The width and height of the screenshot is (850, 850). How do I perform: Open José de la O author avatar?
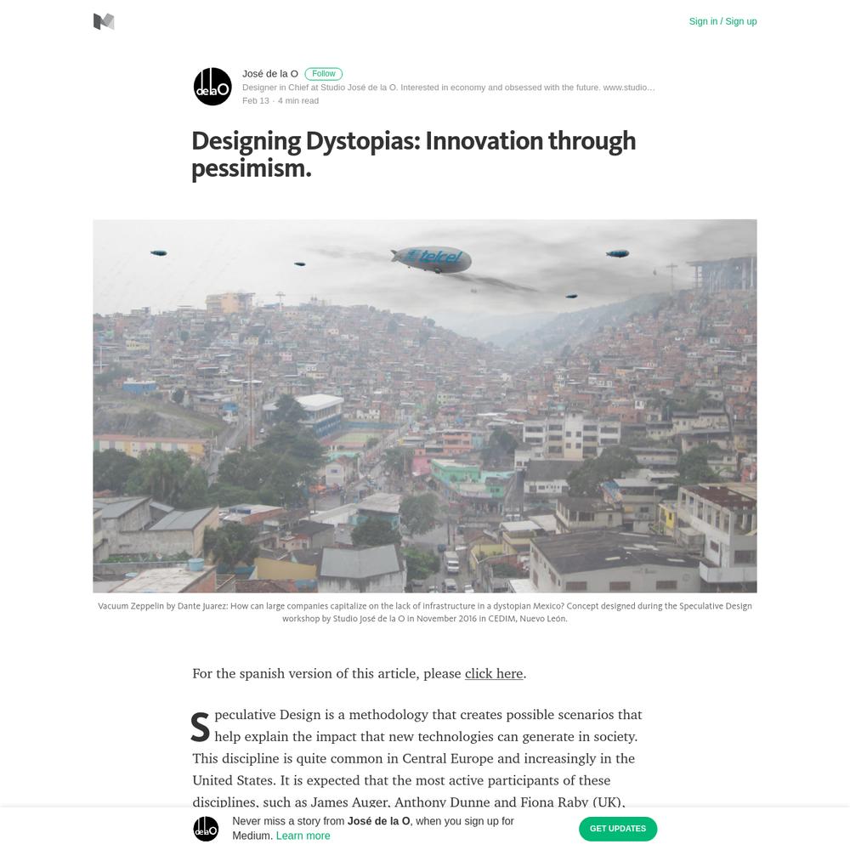pos(212,87)
